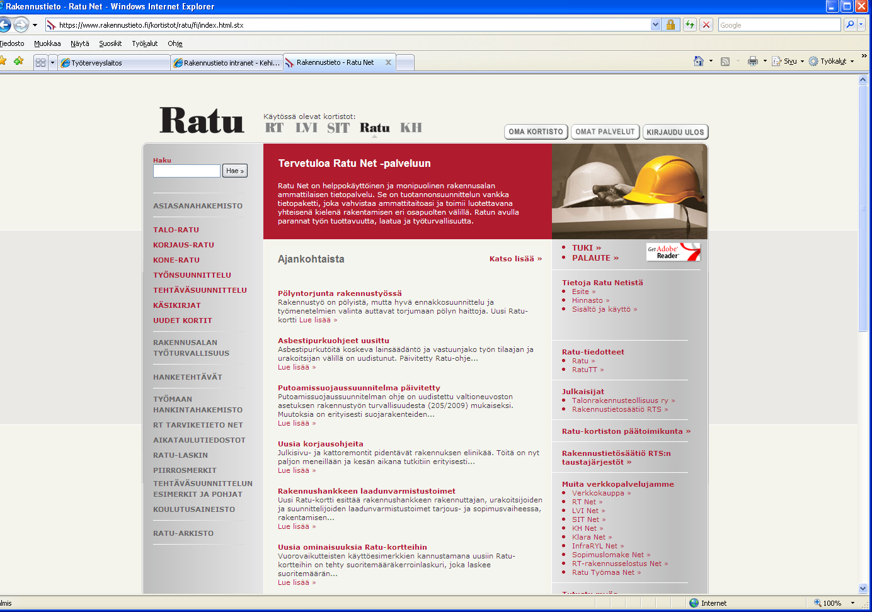Open the Print dropdown arrow
872x612 pixels.
pos(765,61)
